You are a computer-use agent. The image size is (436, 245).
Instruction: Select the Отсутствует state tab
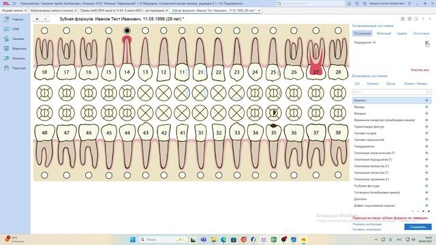click(x=421, y=33)
